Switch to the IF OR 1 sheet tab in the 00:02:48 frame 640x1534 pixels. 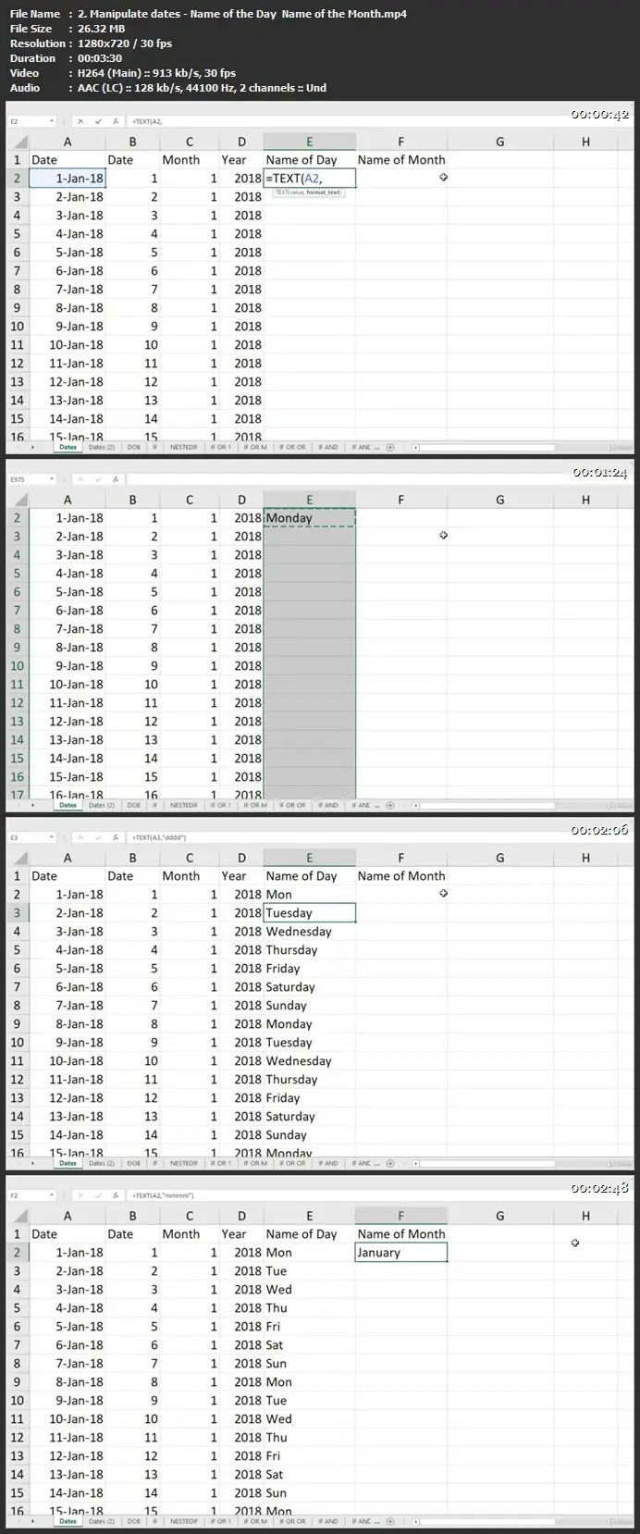pyautogui.click(x=220, y=1521)
